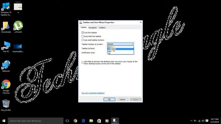This screenshot has height=124, width=221.
Task: Open the Downloads folder icon
Action: point(6,27)
